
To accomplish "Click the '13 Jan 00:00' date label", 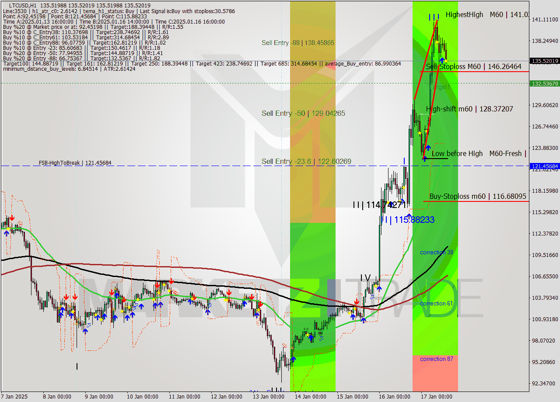I will pos(268,397).
